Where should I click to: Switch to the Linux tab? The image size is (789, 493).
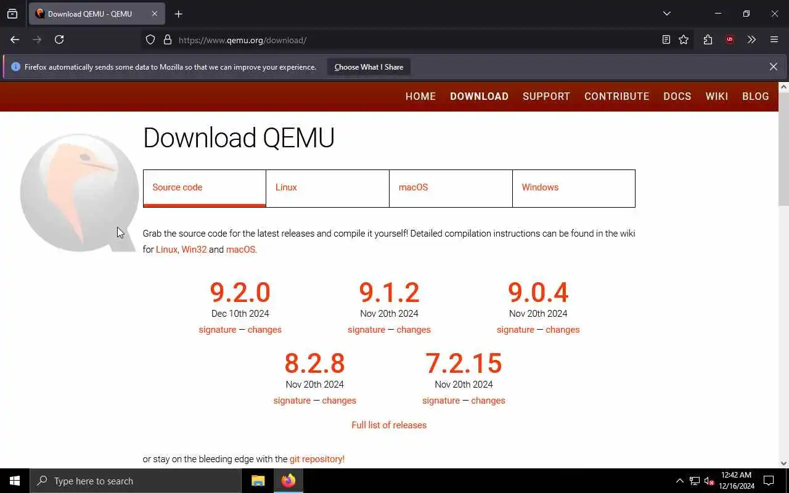[x=327, y=188]
